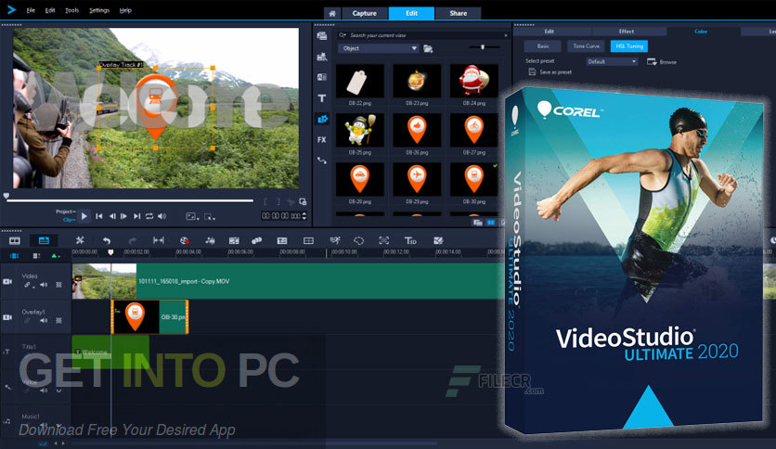
Task: Select the OB-30.png clip on Overlay track
Action: pyautogui.click(x=150, y=317)
